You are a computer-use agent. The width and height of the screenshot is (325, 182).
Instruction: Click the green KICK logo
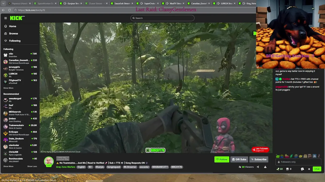(x=17, y=18)
